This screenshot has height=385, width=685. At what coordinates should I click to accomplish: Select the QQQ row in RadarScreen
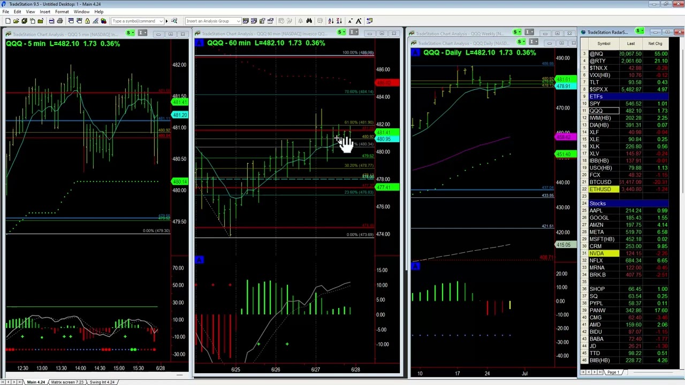click(624, 111)
